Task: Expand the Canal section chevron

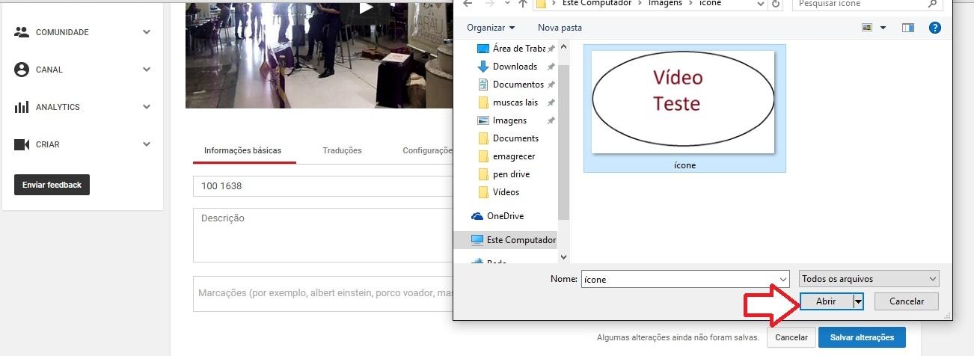Action: [x=147, y=70]
